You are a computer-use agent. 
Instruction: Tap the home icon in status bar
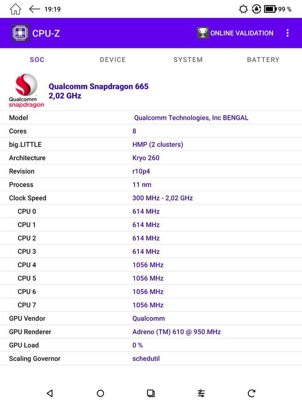(16, 9)
